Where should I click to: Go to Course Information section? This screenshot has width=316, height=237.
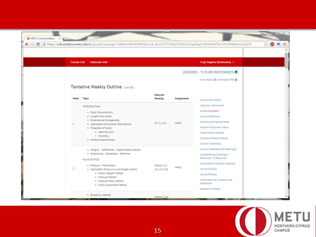tap(210, 100)
